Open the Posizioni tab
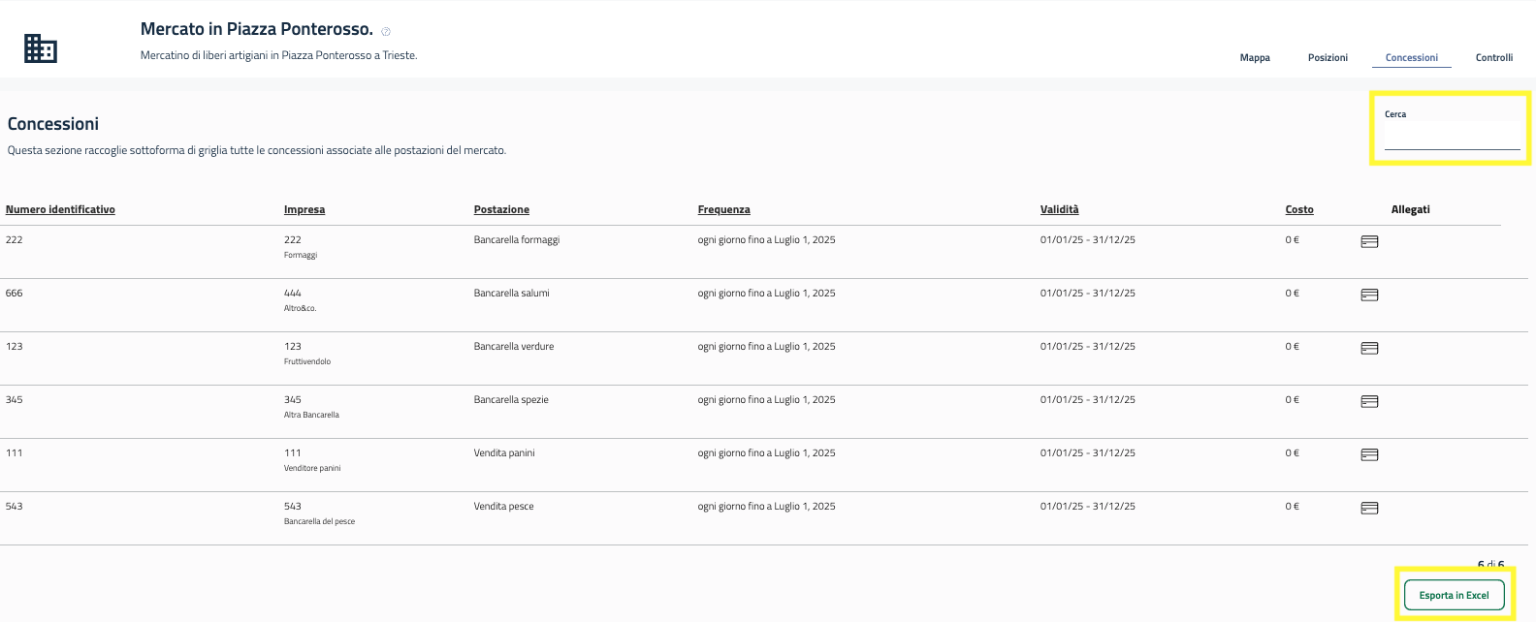1536x622 pixels. (1328, 58)
